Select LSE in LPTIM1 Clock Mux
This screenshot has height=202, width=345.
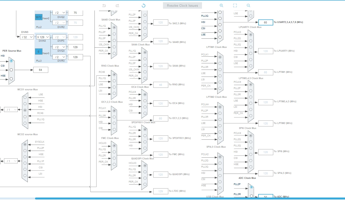220,76
